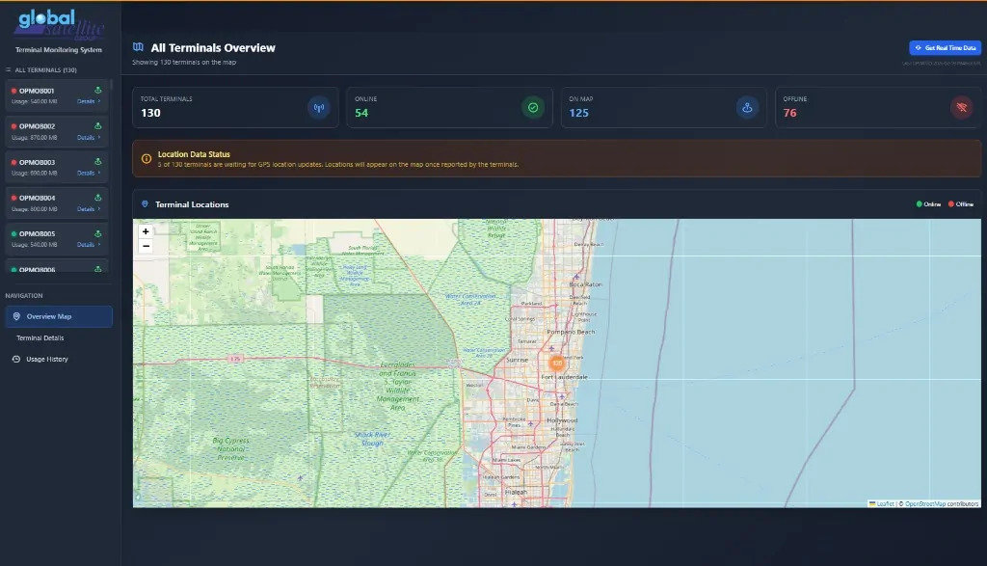Click Usage: 540.00 MB under OPMOB001
The width and height of the screenshot is (987, 566).
pyautogui.click(x=34, y=101)
